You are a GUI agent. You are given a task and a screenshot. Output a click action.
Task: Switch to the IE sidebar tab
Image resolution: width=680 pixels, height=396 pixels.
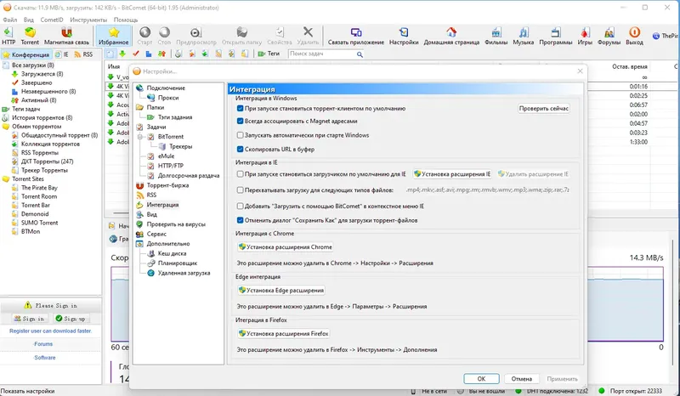(62, 54)
